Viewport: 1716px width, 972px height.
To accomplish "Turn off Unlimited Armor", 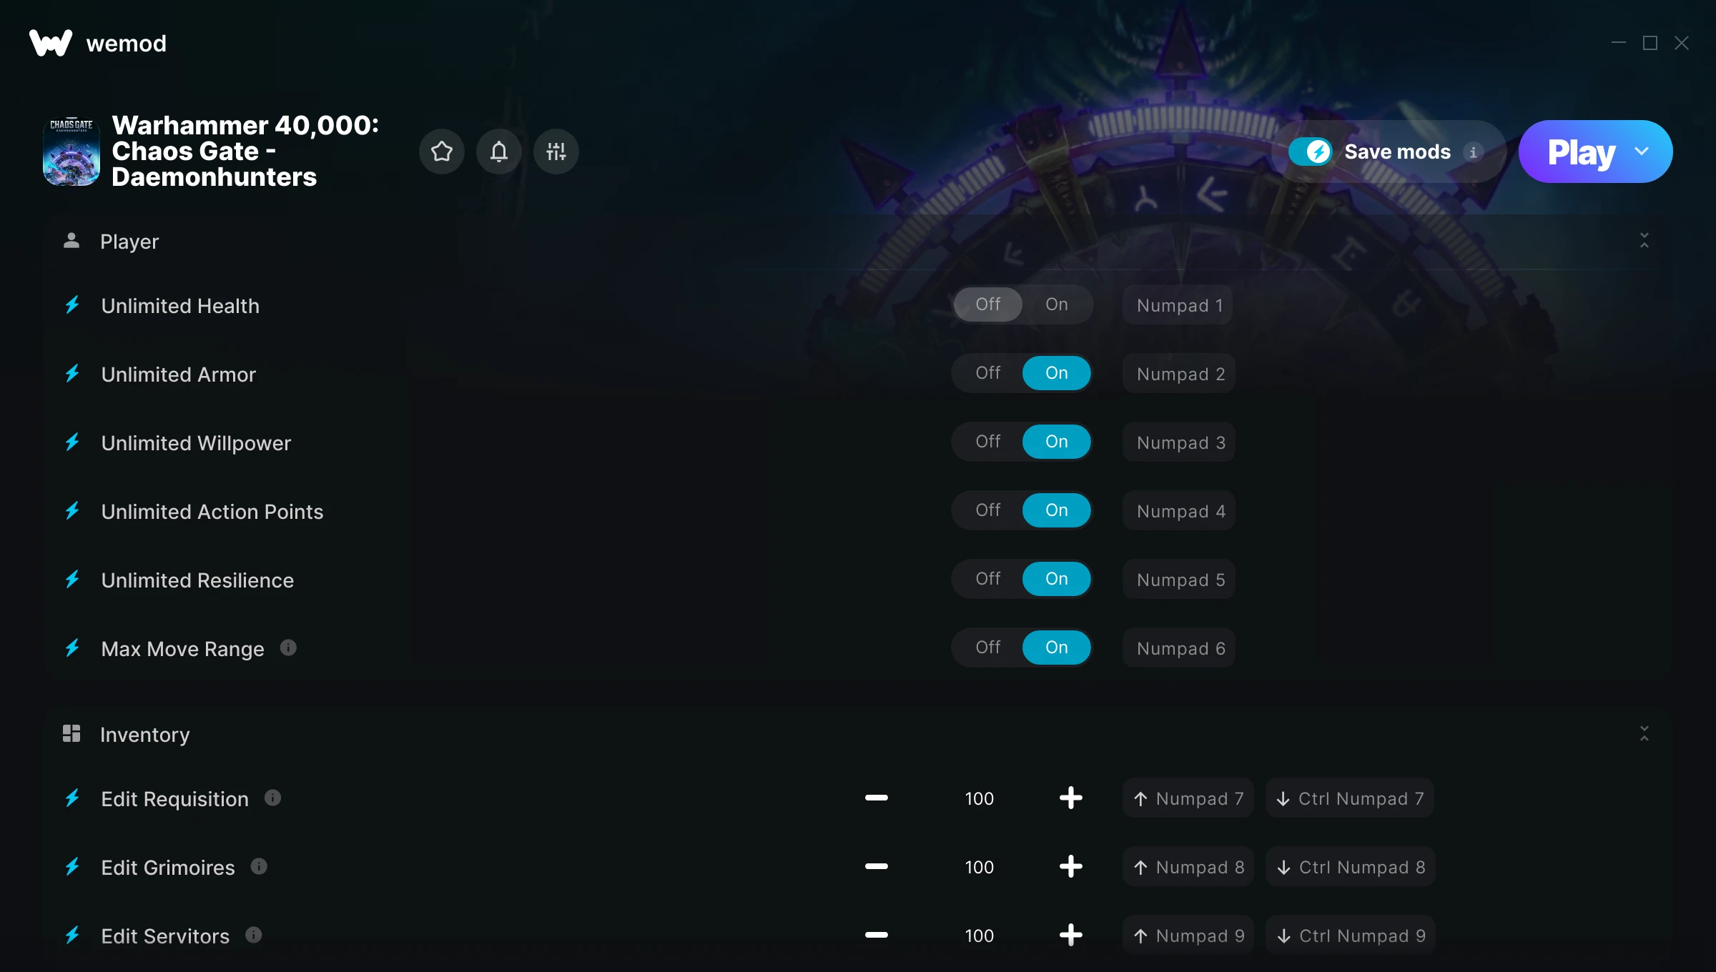I will pos(988,373).
